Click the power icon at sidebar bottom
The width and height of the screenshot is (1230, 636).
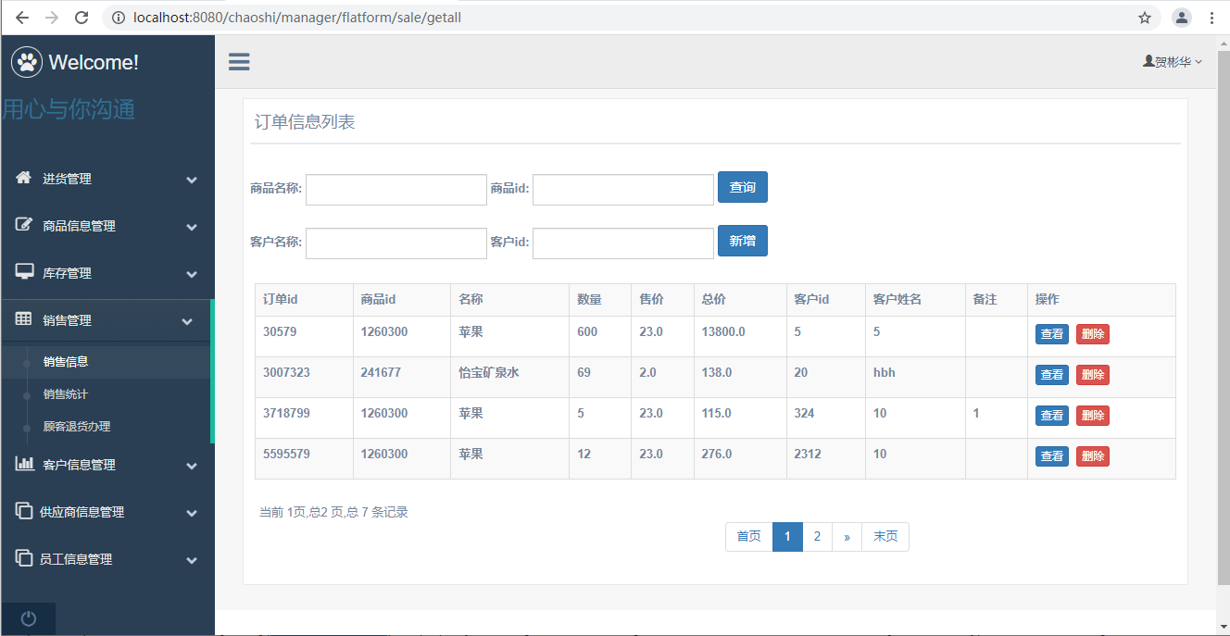click(x=28, y=619)
